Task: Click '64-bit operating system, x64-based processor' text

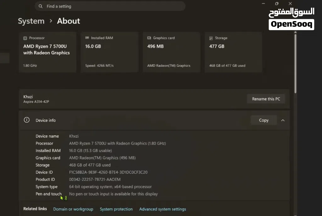Action: click(110, 187)
